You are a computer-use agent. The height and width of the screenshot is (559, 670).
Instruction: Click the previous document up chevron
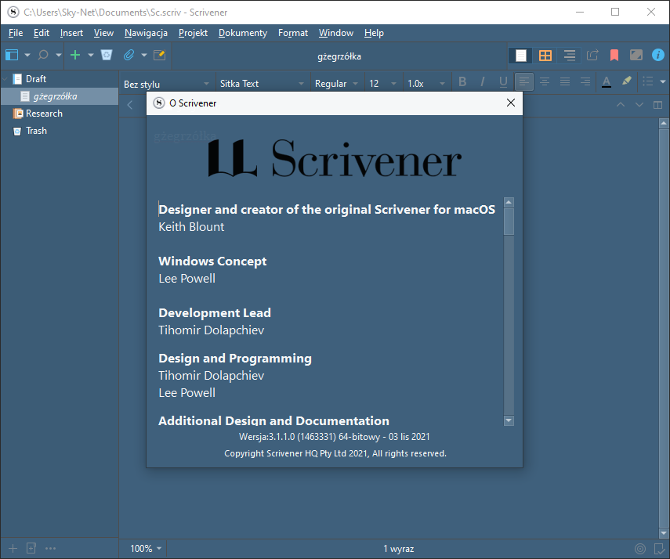pyautogui.click(x=621, y=105)
